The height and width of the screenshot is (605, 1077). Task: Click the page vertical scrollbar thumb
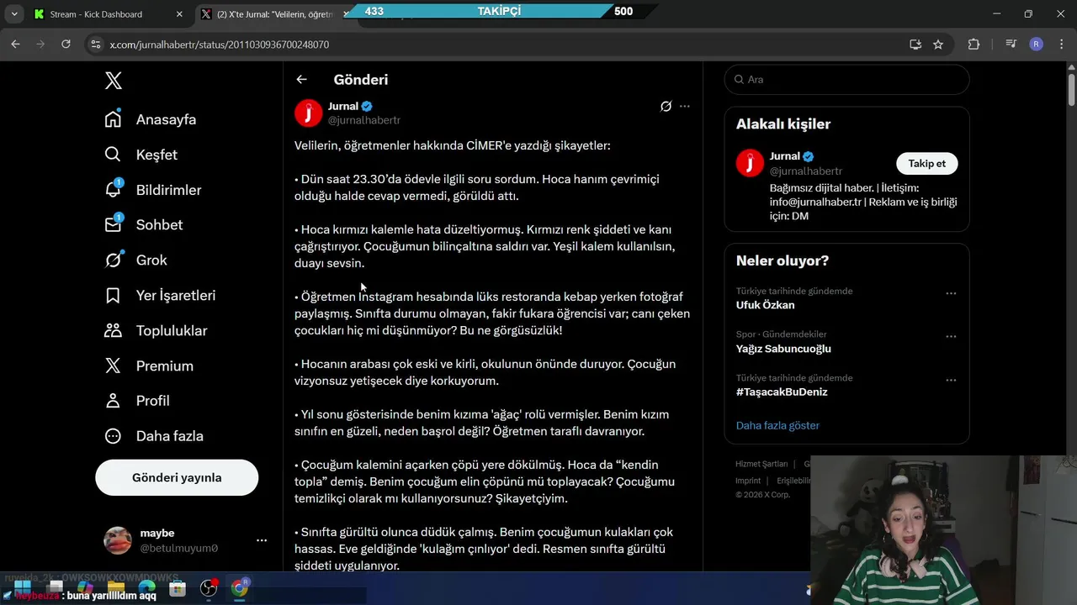pos(1071,89)
